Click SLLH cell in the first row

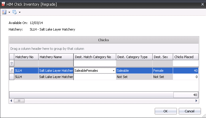click(x=26, y=71)
